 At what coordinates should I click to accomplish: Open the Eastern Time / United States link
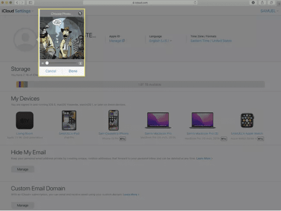[211, 41]
